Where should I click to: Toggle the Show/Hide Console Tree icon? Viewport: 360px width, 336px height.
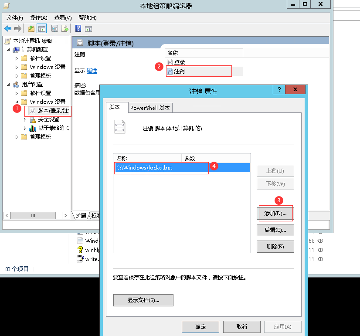click(42, 29)
